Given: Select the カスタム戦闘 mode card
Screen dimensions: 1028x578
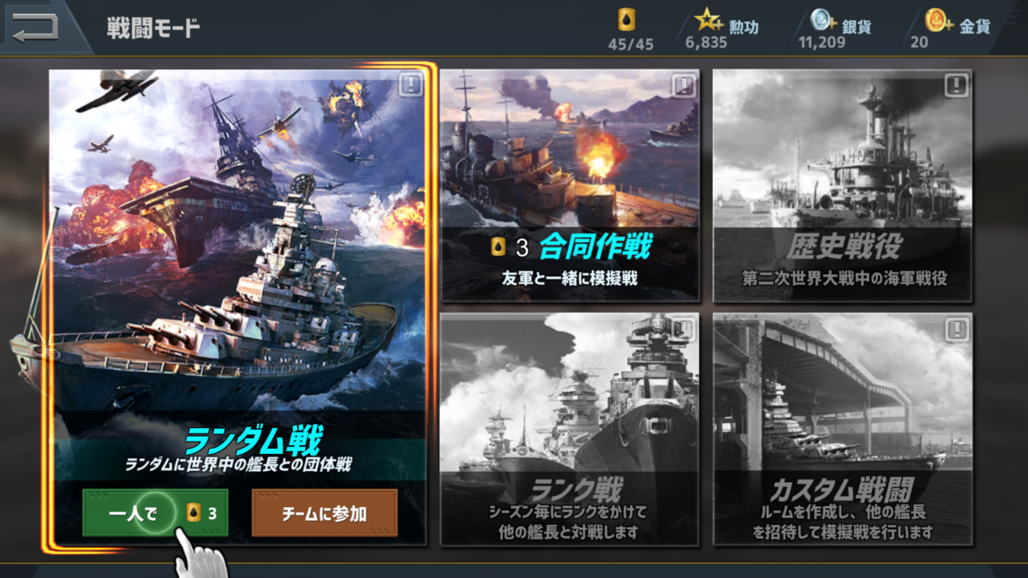Looking at the screenshot, I should coord(843,429).
